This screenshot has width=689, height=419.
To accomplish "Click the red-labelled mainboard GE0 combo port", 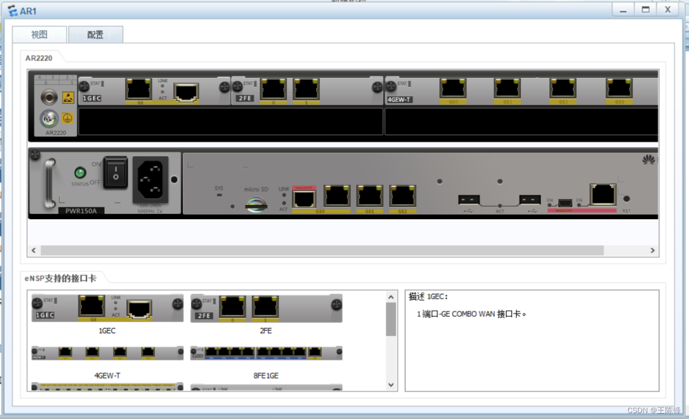I will tap(304, 199).
